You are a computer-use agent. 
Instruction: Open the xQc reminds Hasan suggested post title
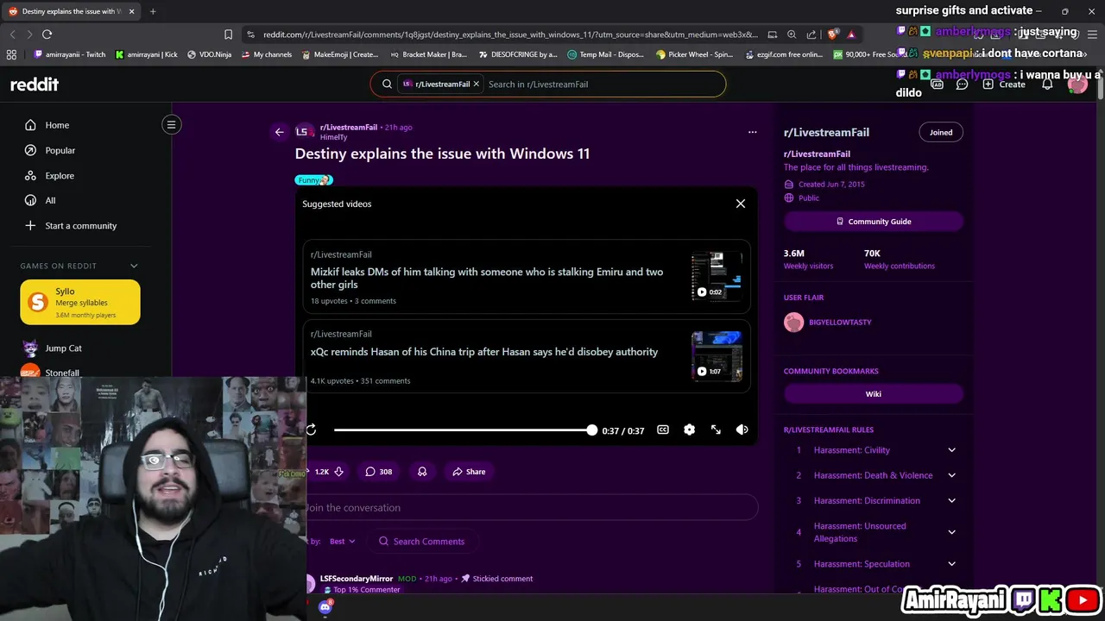click(484, 352)
